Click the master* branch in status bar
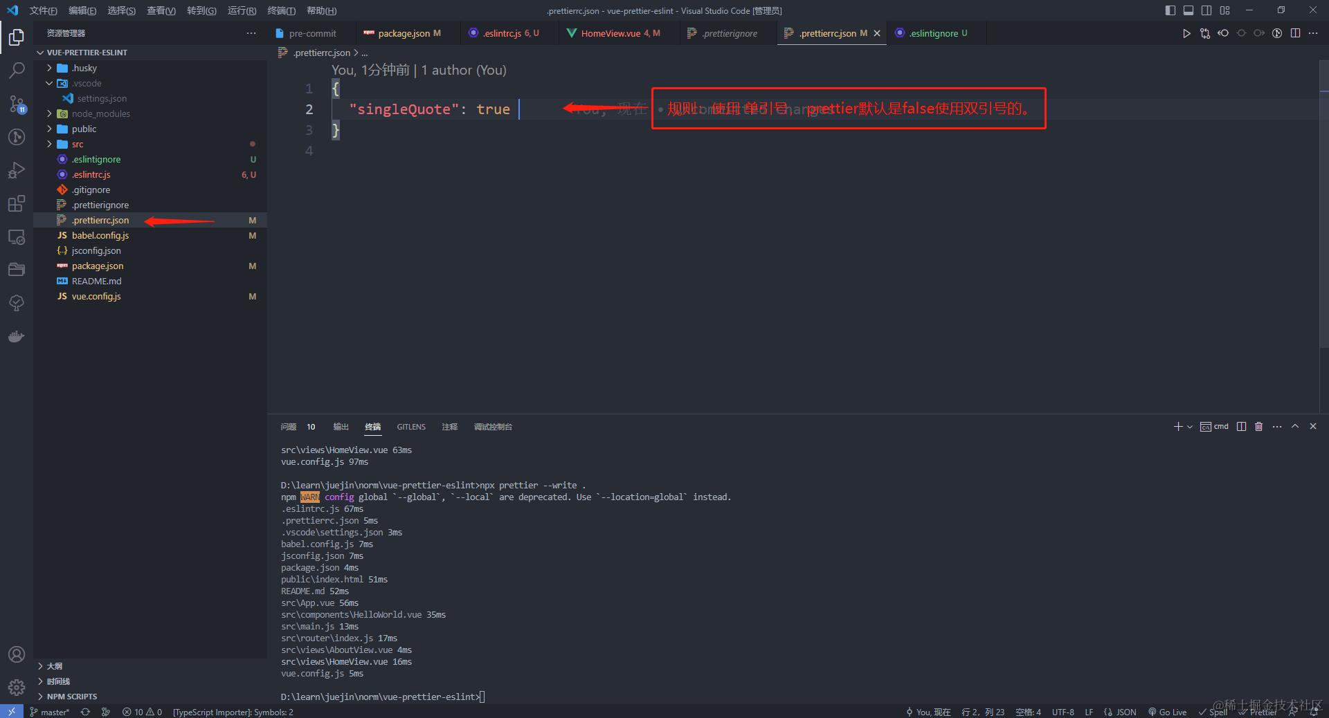The image size is (1329, 718). (50, 712)
